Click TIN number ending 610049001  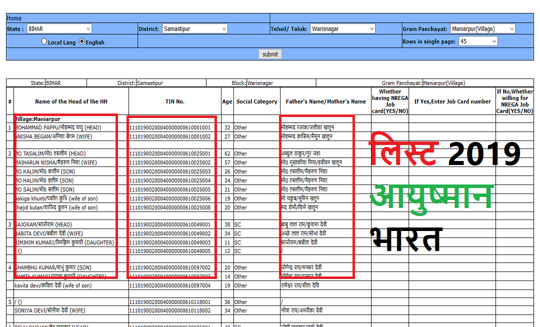coord(170,224)
